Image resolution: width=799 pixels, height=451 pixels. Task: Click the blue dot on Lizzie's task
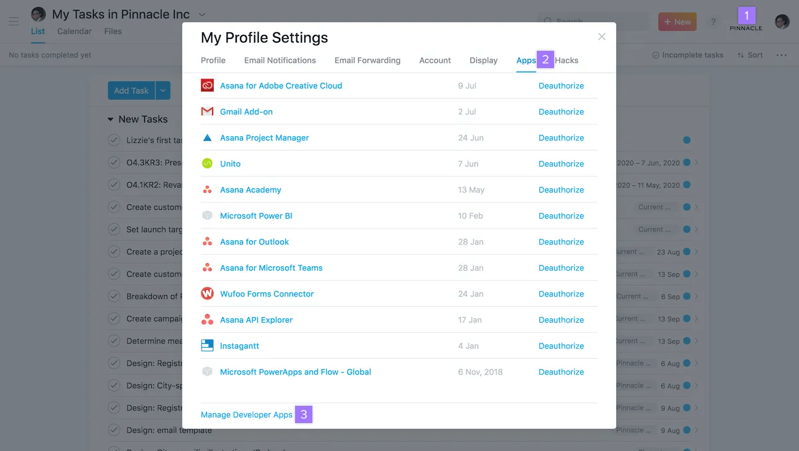[x=687, y=140]
